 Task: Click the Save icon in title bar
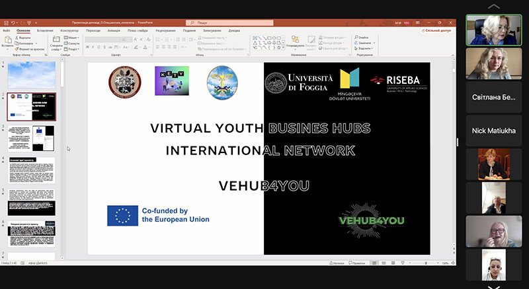pyautogui.click(x=6, y=23)
